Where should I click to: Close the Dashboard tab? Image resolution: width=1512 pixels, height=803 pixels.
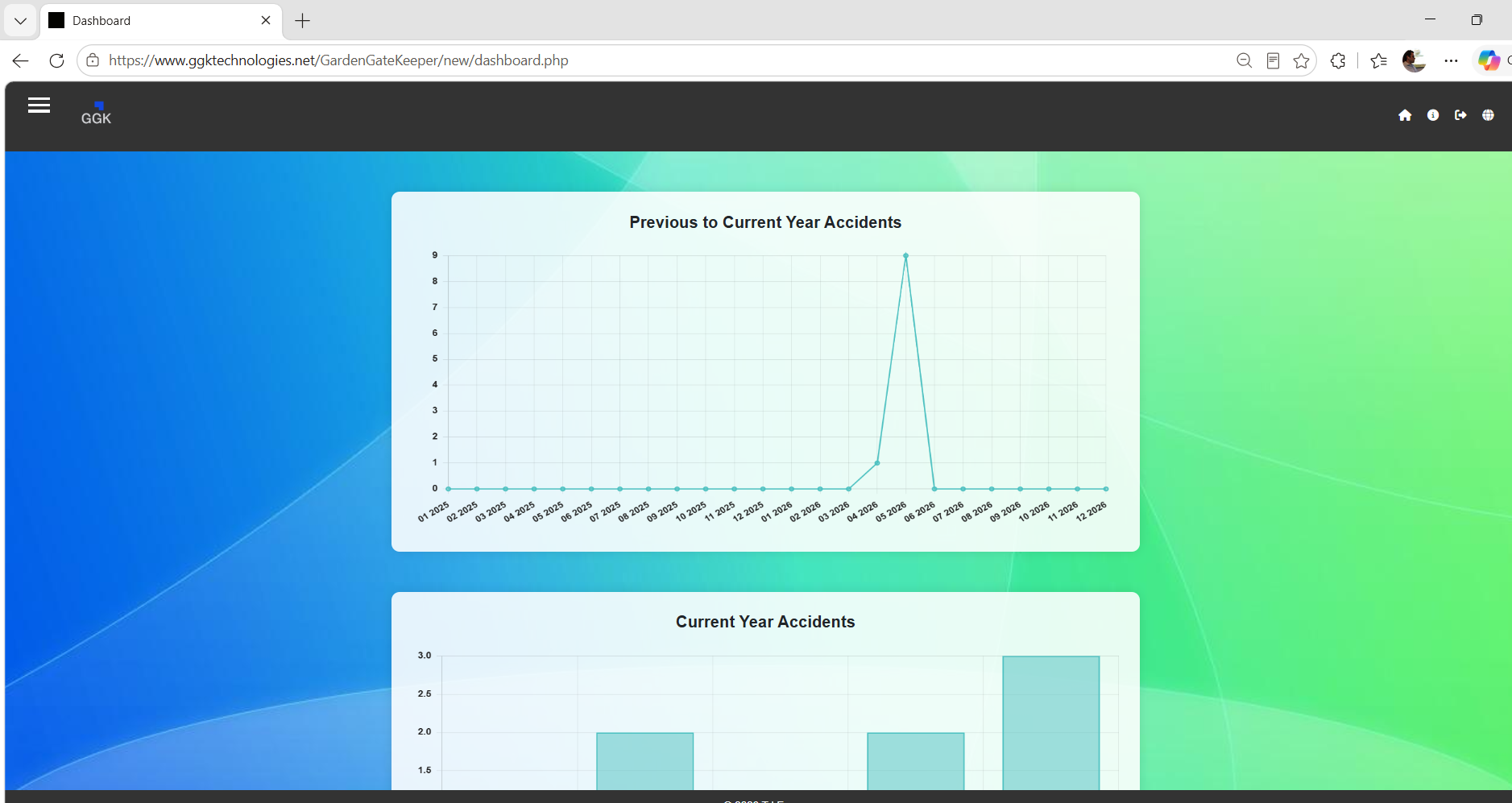click(x=266, y=20)
